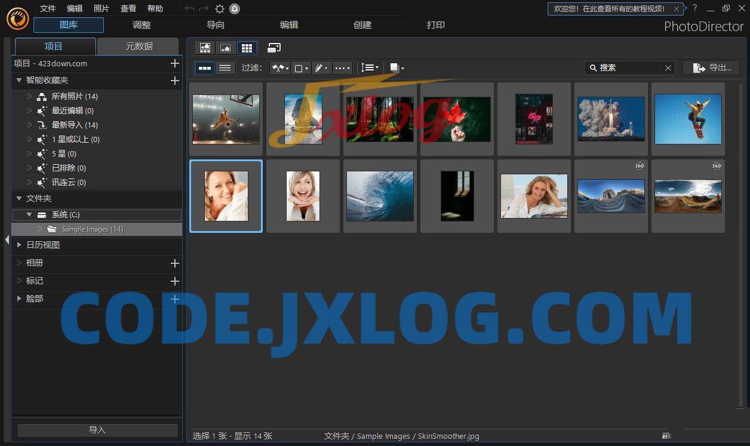Switch to the 元数据 tab
Image resolution: width=750 pixels, height=446 pixels.
139,47
